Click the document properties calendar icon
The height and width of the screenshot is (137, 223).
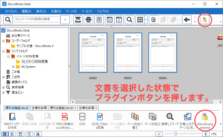[x=110, y=19]
